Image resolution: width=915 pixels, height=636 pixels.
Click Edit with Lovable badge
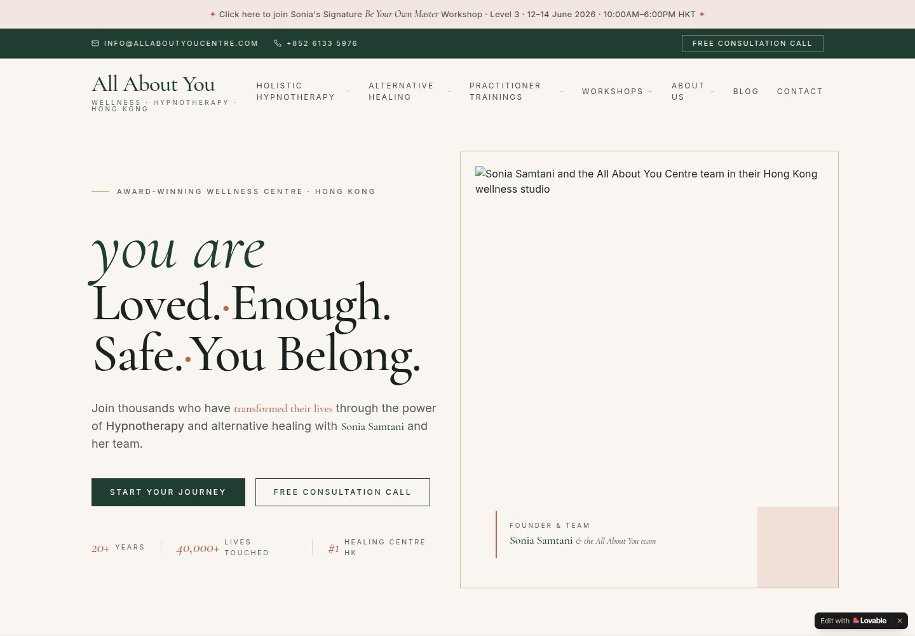tap(853, 621)
